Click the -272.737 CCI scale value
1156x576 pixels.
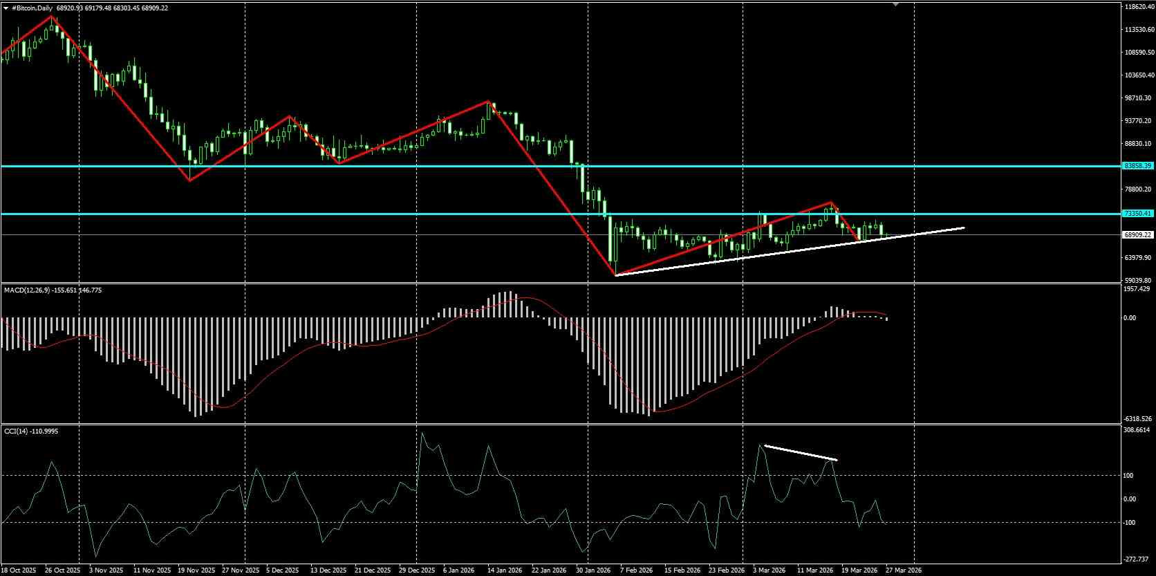point(1137,559)
